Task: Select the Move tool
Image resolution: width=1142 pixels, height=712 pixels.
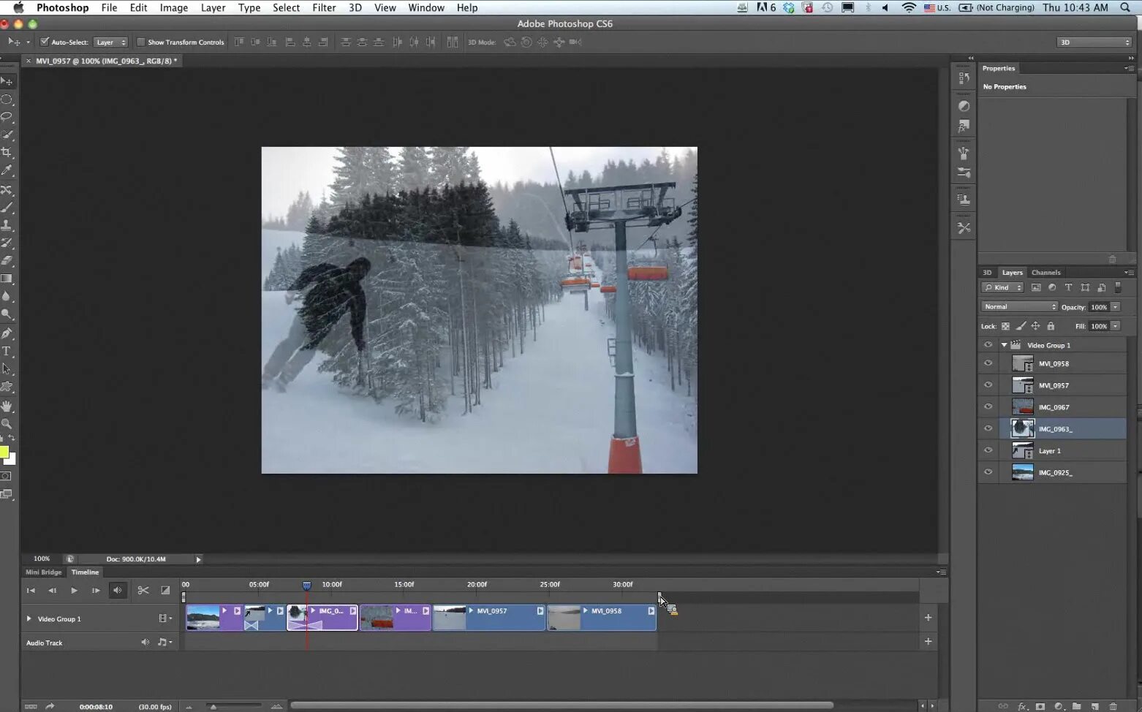Action: tap(7, 81)
